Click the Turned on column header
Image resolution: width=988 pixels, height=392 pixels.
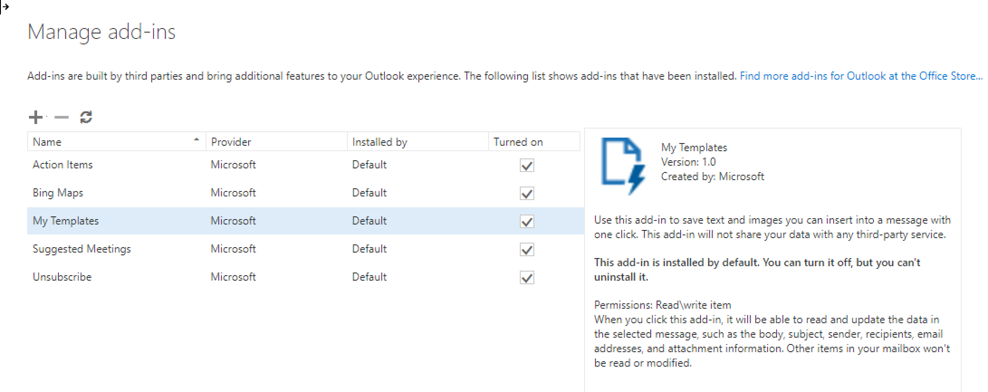click(x=518, y=142)
